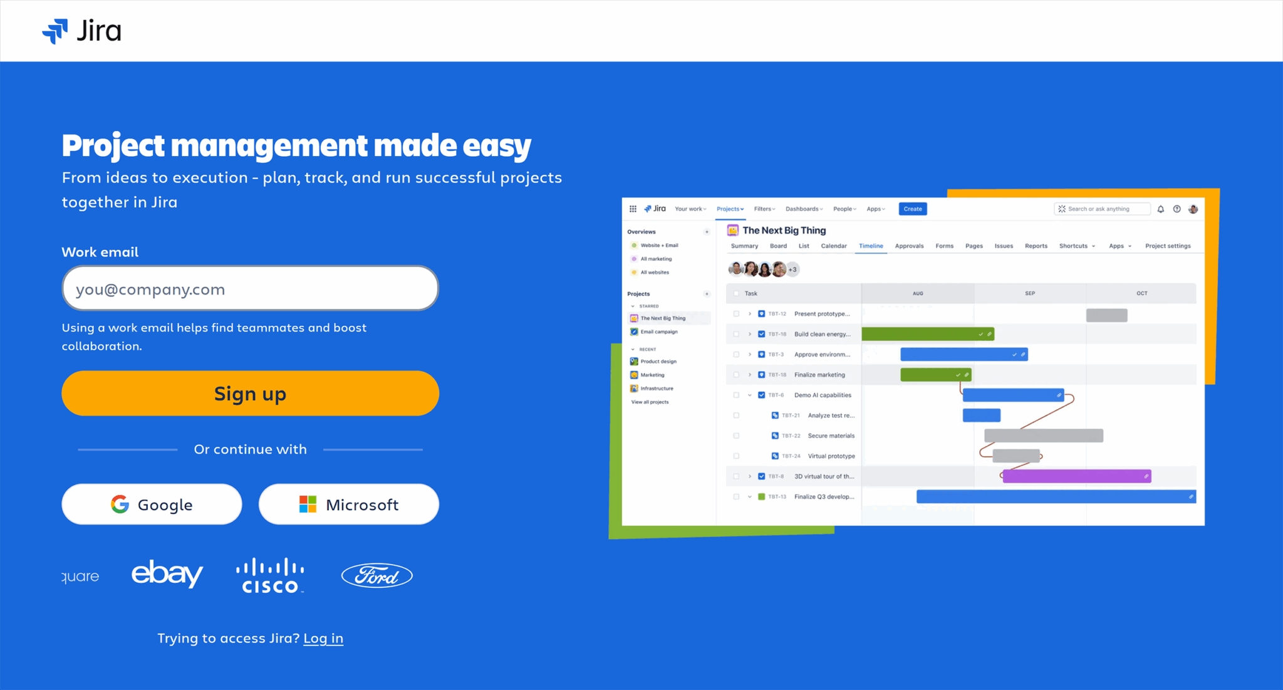
Task: Open the Dashboards menu
Action: (803, 209)
